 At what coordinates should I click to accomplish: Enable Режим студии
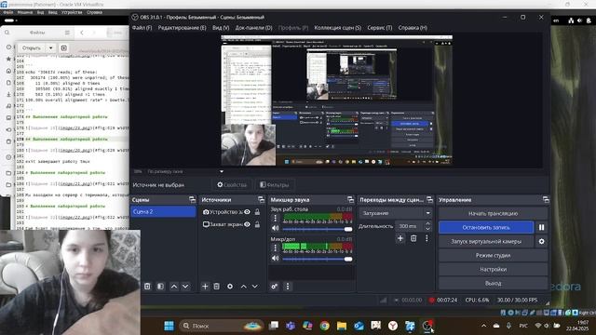point(493,256)
